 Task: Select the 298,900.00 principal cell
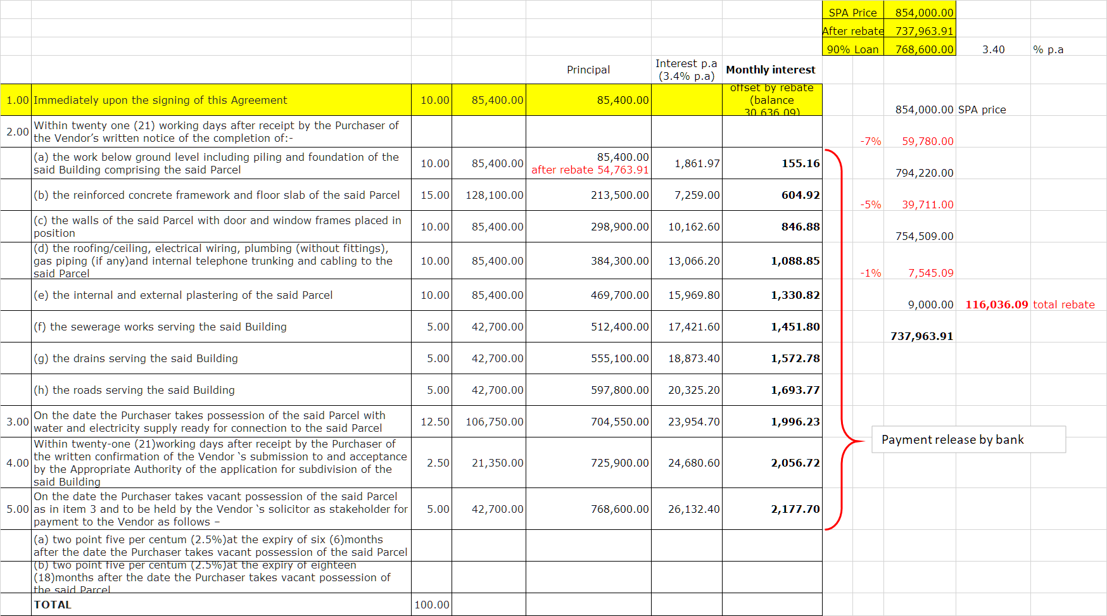(x=588, y=227)
